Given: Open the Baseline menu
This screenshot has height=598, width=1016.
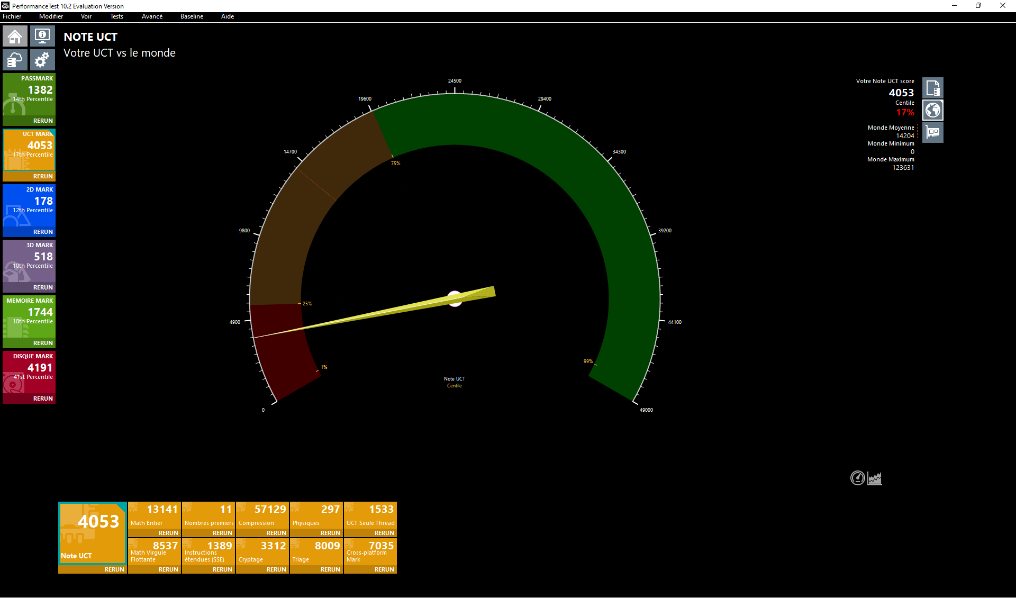Looking at the screenshot, I should (x=192, y=16).
